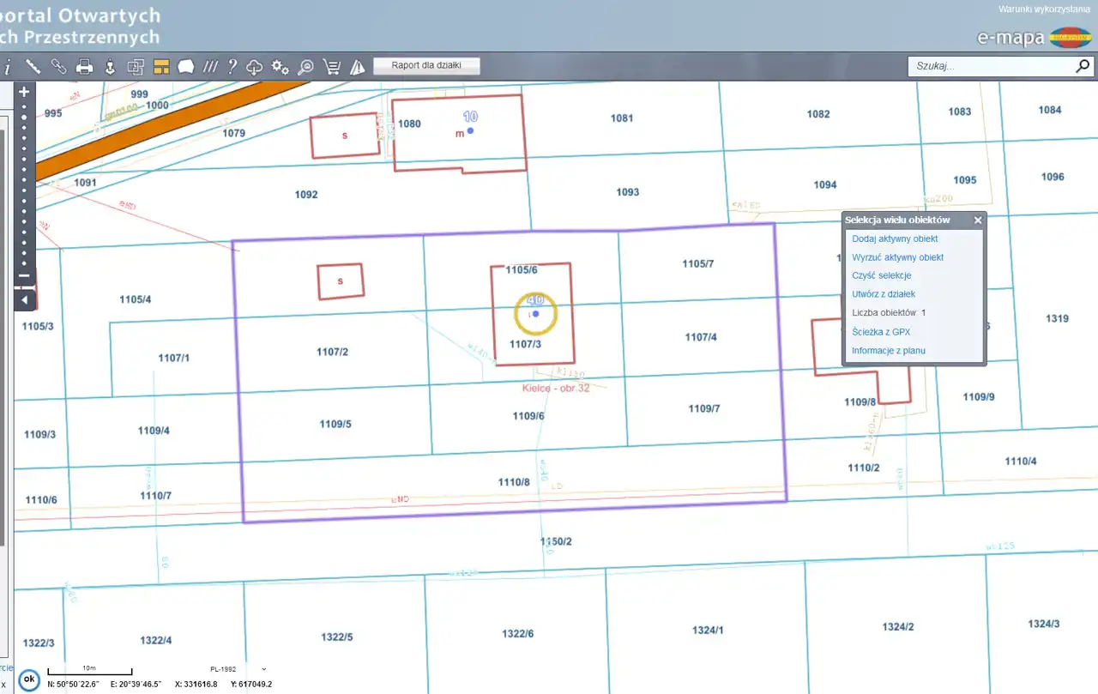Choose 'Dodaj aktywny obiekt' menu entry
The width and height of the screenshot is (1098, 694).
pos(895,239)
